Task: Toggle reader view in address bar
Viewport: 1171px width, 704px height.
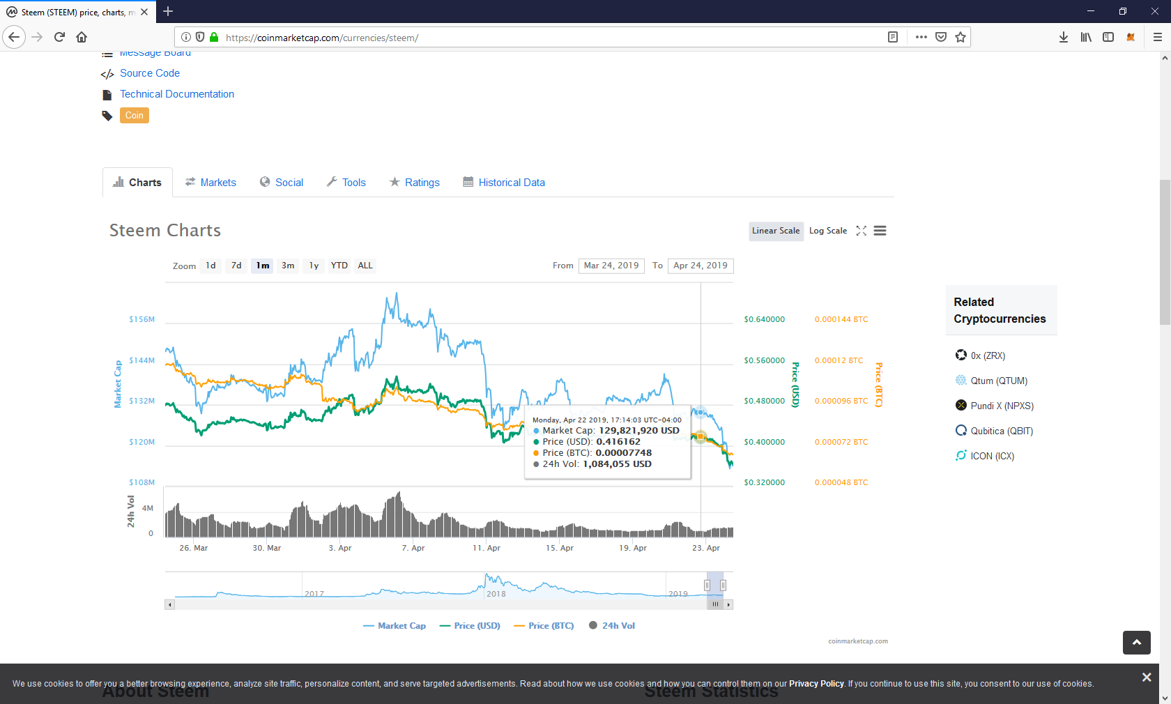Action: (893, 37)
